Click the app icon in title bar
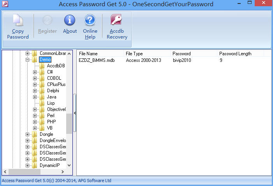The width and height of the screenshot is (273, 186). coord(5,4)
